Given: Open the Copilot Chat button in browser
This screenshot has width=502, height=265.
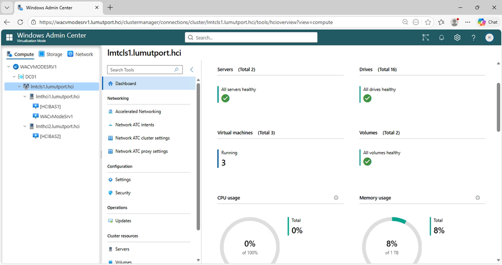Looking at the screenshot, I should click(x=488, y=22).
